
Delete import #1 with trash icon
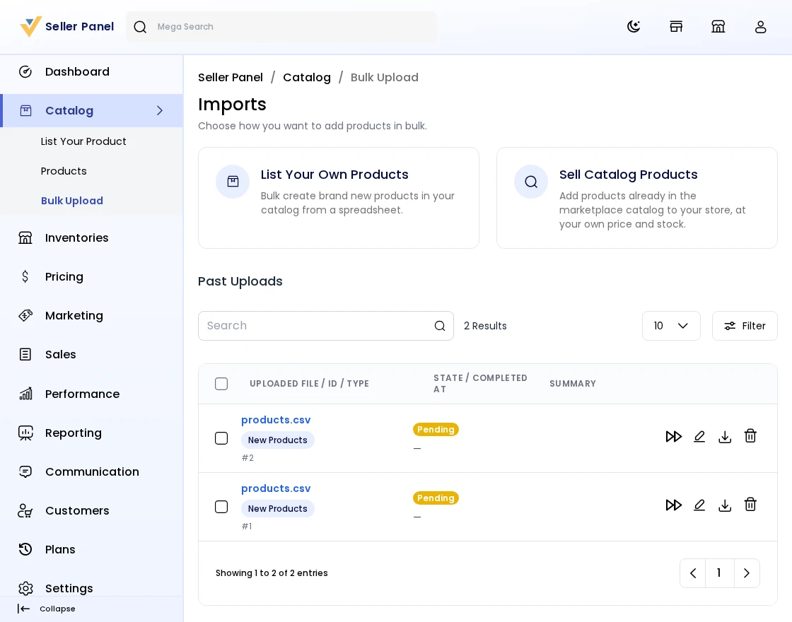(x=750, y=505)
